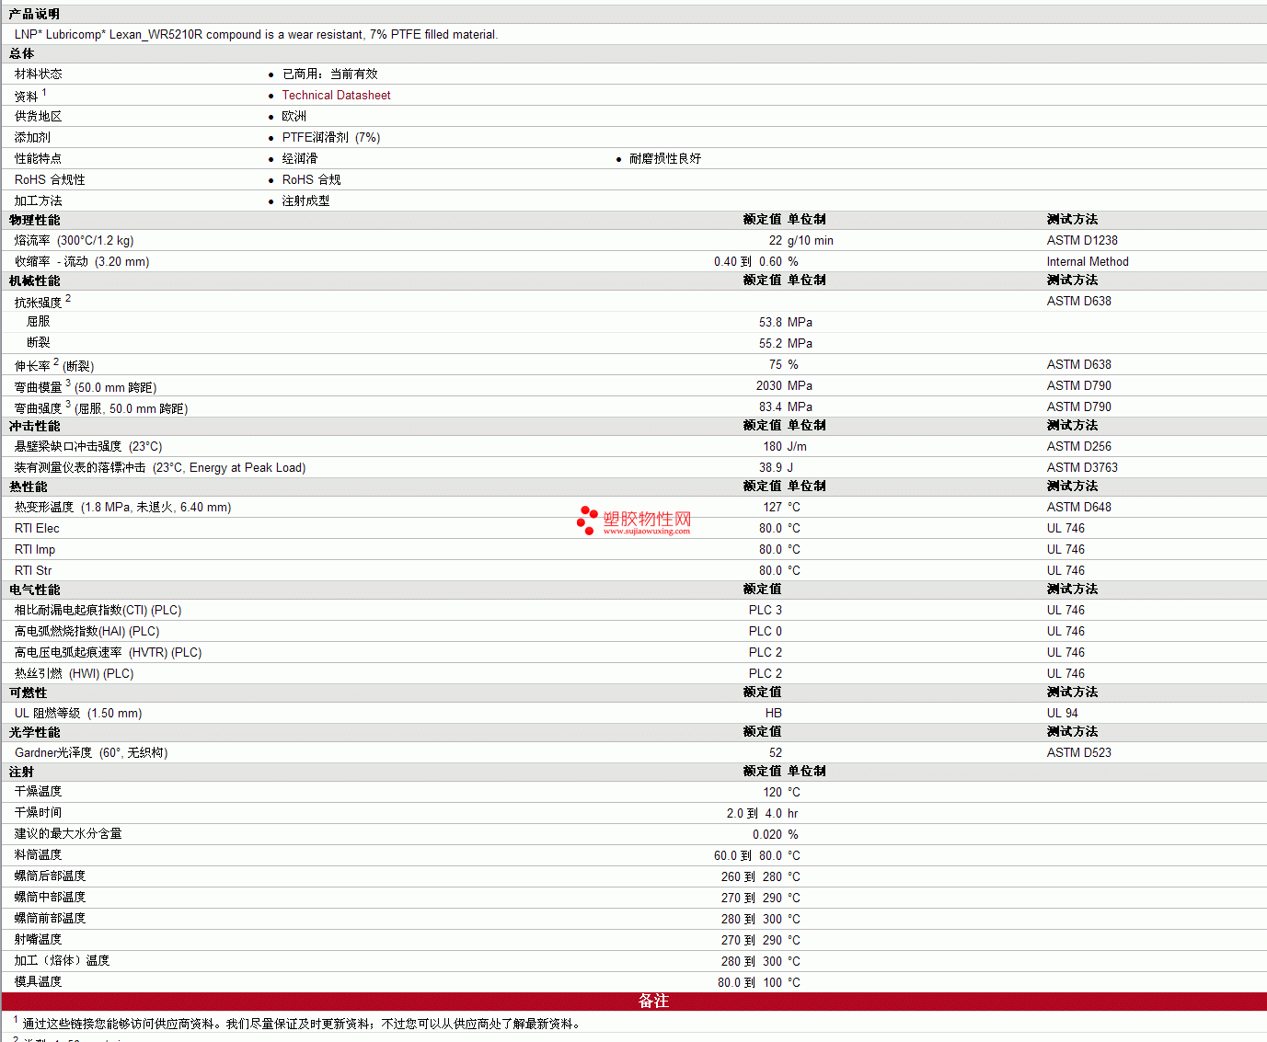1267x1042 pixels.
Task: Select the max moisture value 0.020
Action: (767, 834)
